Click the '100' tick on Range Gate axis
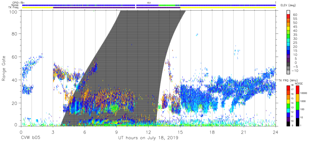Viewport: 310px width, 143px height. pos(14,12)
